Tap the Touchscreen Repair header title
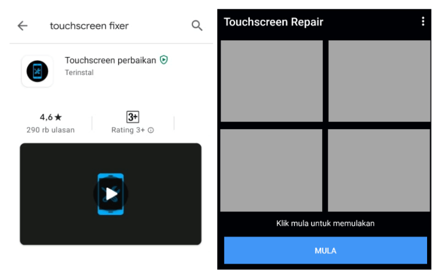The width and height of the screenshot is (442, 276). 273,22
